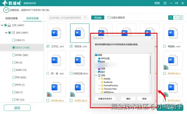Check the 附: 使...ocx file checkbox

[48, 73]
